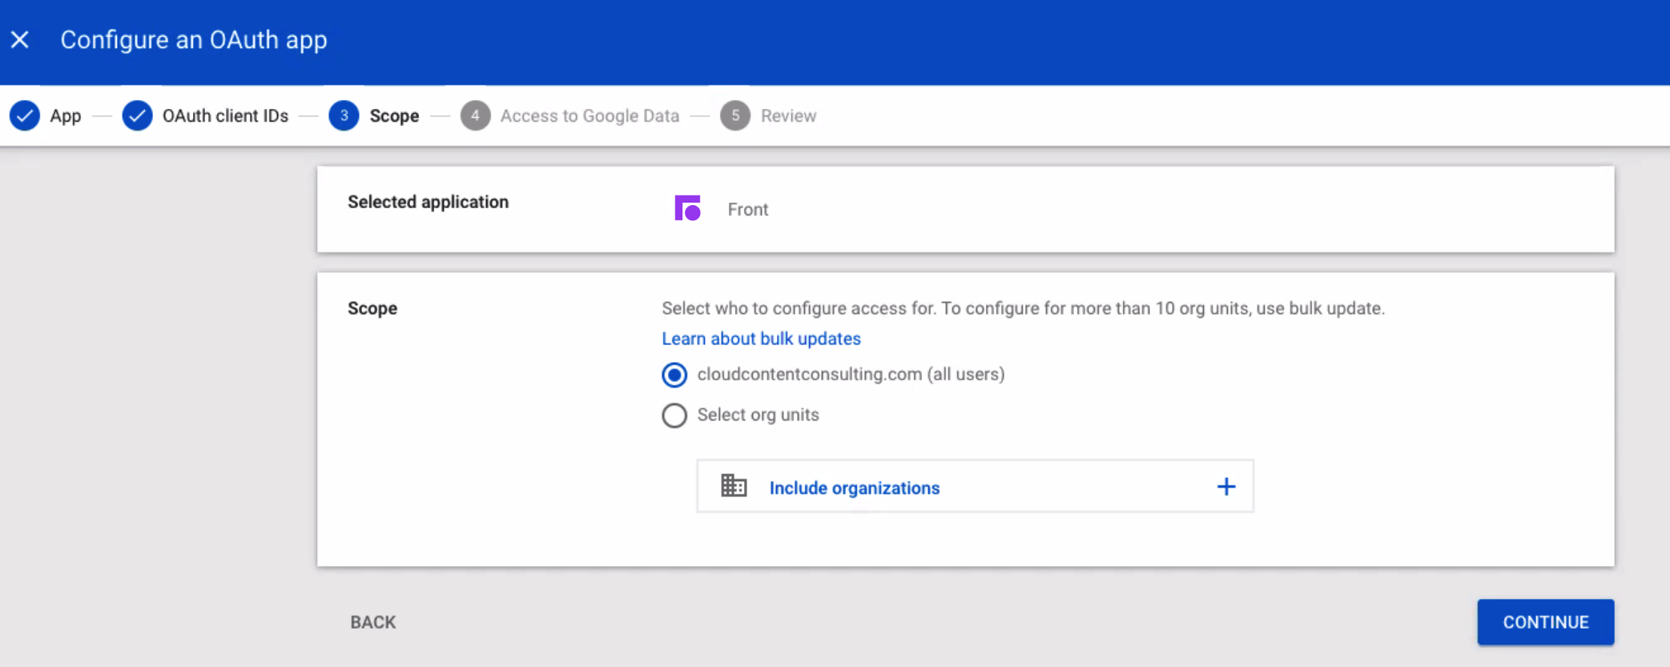Screen dimensions: 1670x667
Task: Jump to the Review step
Action: point(788,116)
